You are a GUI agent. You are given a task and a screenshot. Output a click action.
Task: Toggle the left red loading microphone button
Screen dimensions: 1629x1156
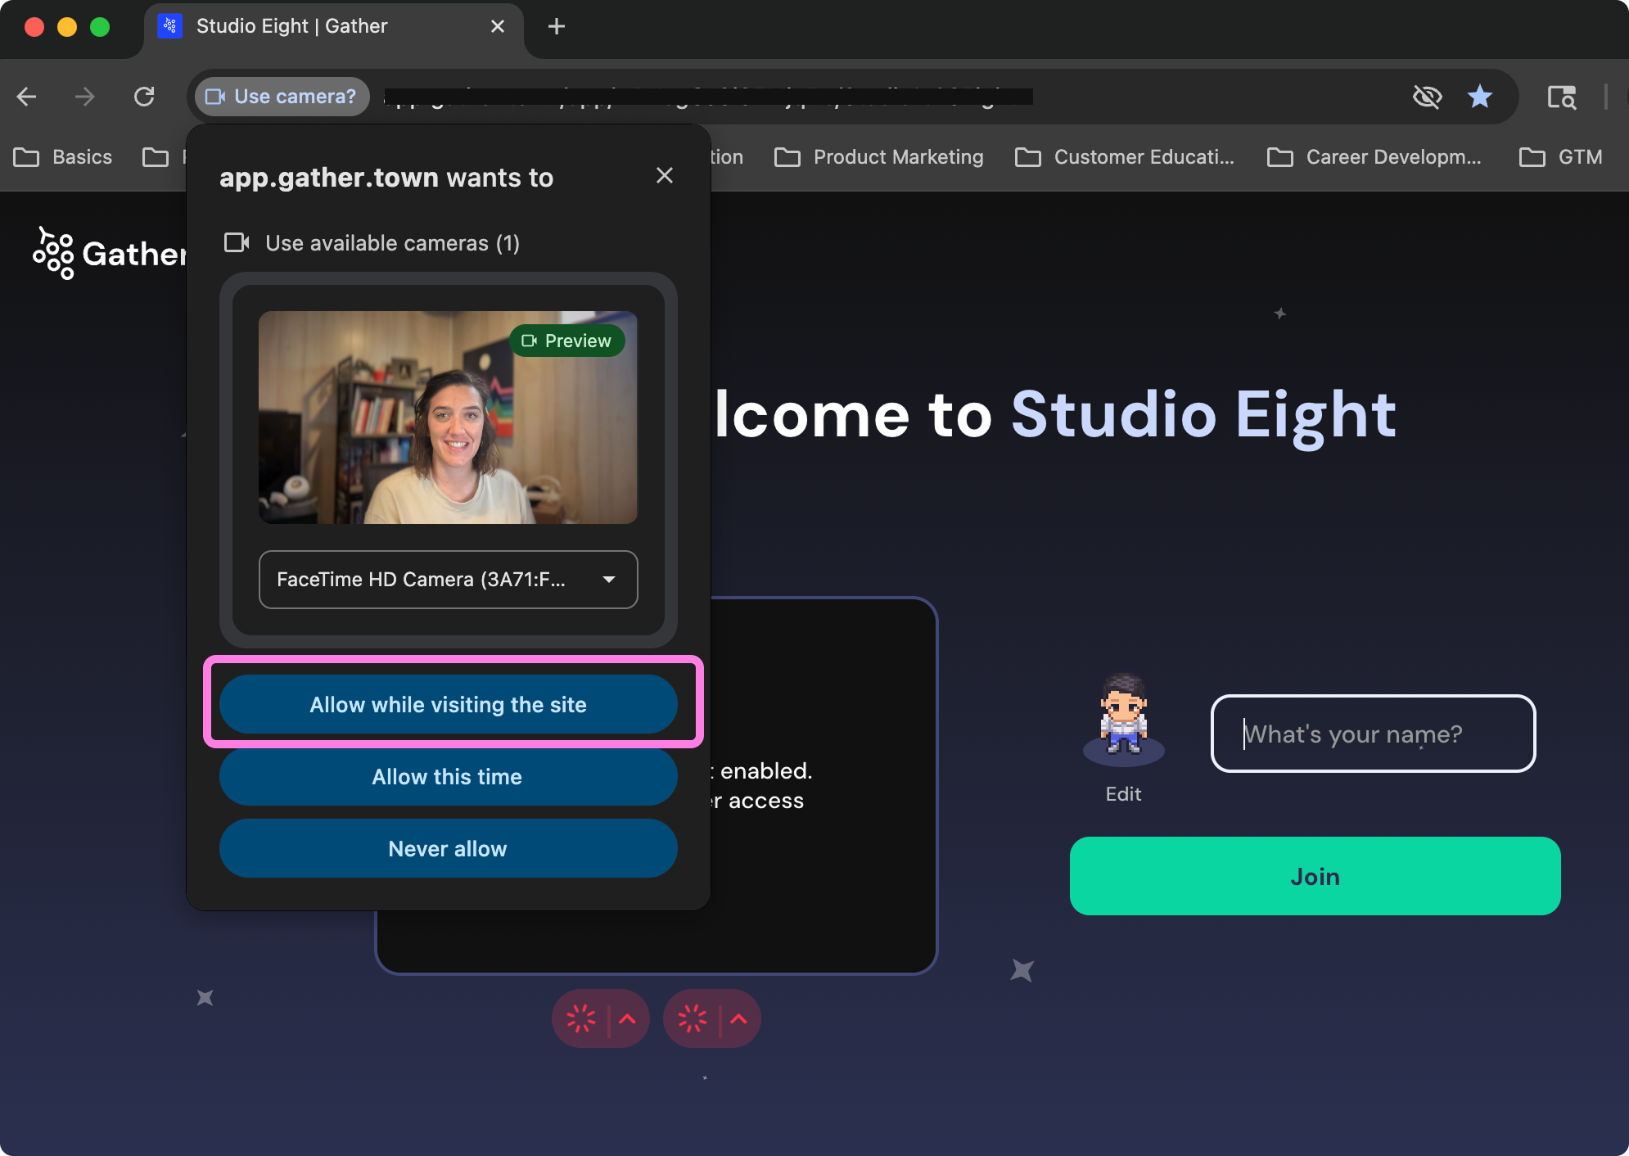[581, 1018]
